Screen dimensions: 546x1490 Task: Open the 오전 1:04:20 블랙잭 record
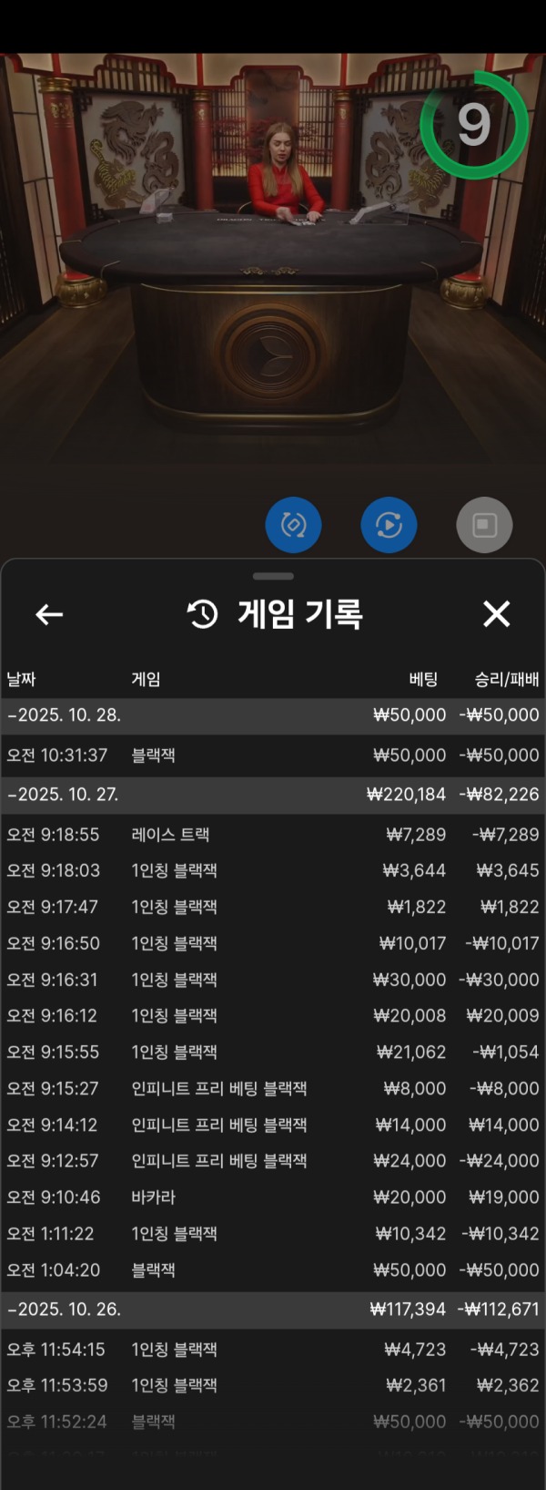click(273, 1270)
